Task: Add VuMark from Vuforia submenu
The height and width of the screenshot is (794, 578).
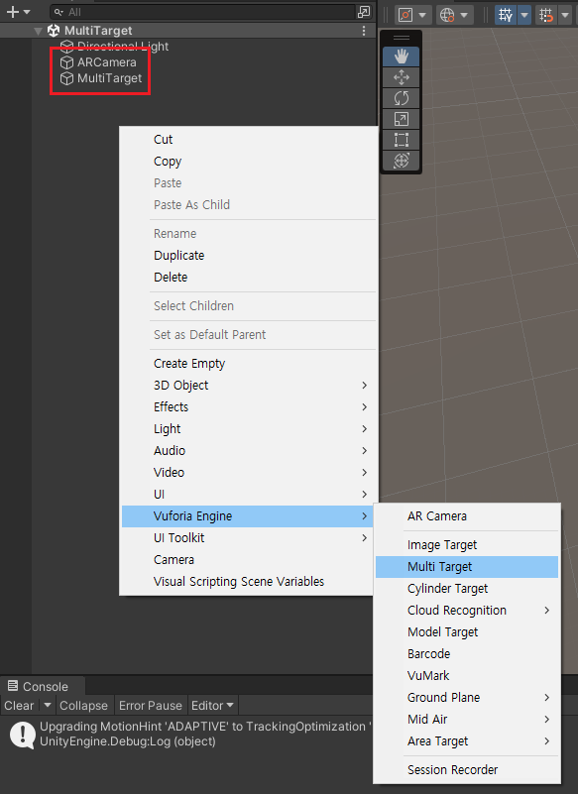Action: [x=467, y=675]
